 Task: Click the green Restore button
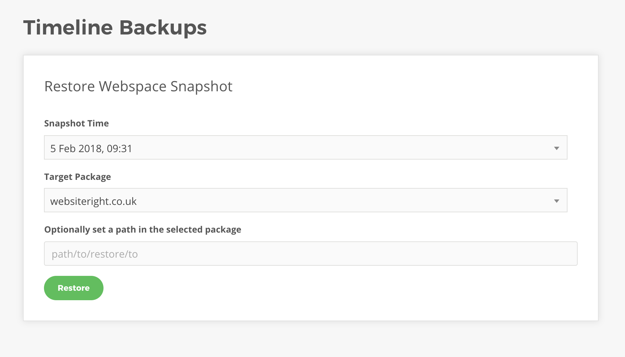click(74, 288)
